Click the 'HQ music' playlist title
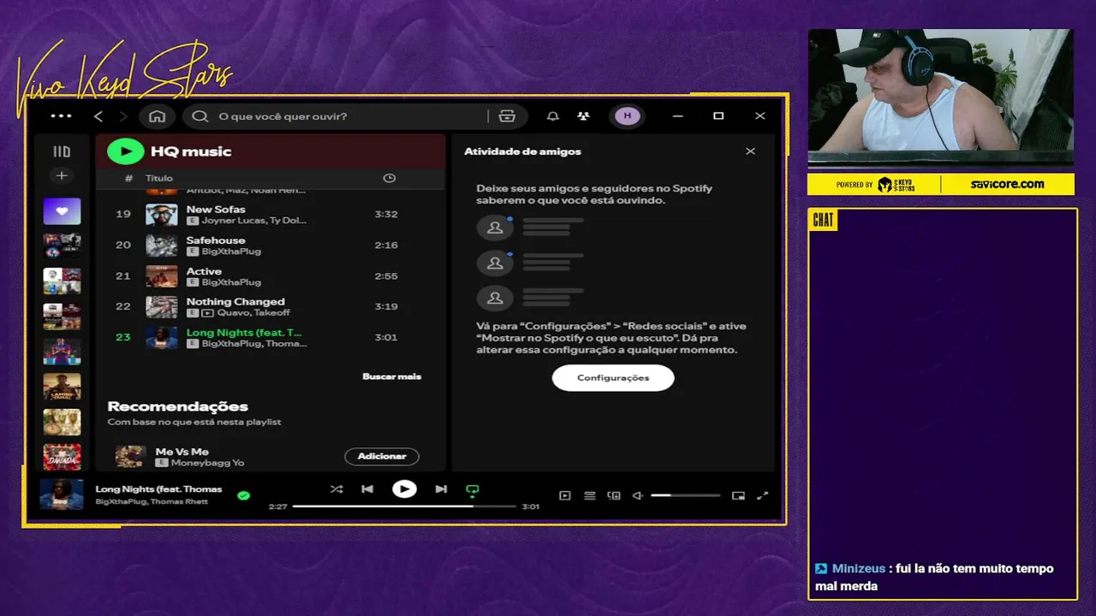The image size is (1096, 616). pyautogui.click(x=191, y=151)
